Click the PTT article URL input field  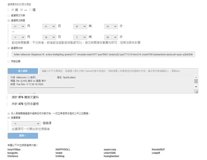point(118,71)
